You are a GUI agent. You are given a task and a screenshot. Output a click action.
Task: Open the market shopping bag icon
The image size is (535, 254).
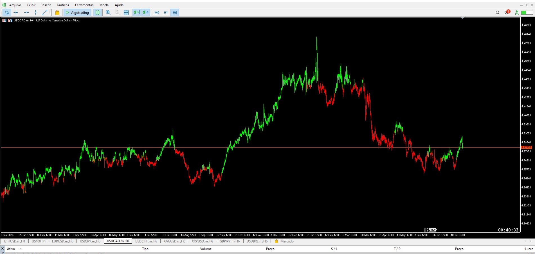point(57,12)
